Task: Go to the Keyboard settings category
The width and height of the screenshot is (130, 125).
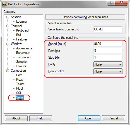Action: 22,30
